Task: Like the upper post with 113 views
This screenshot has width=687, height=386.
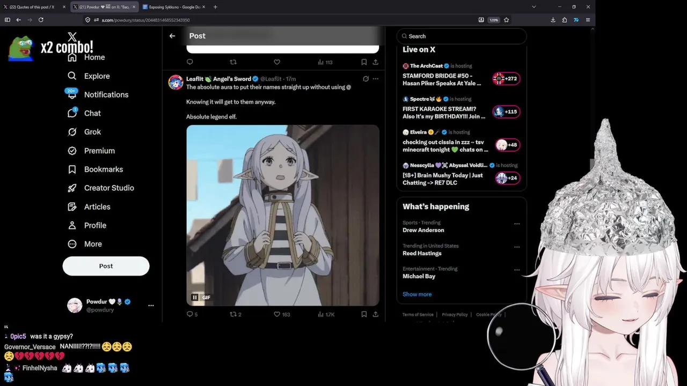Action: pos(277,62)
